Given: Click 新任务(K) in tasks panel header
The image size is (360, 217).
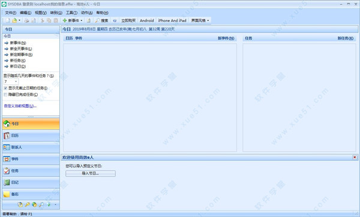Looking at the screenshot, I should [346, 38].
